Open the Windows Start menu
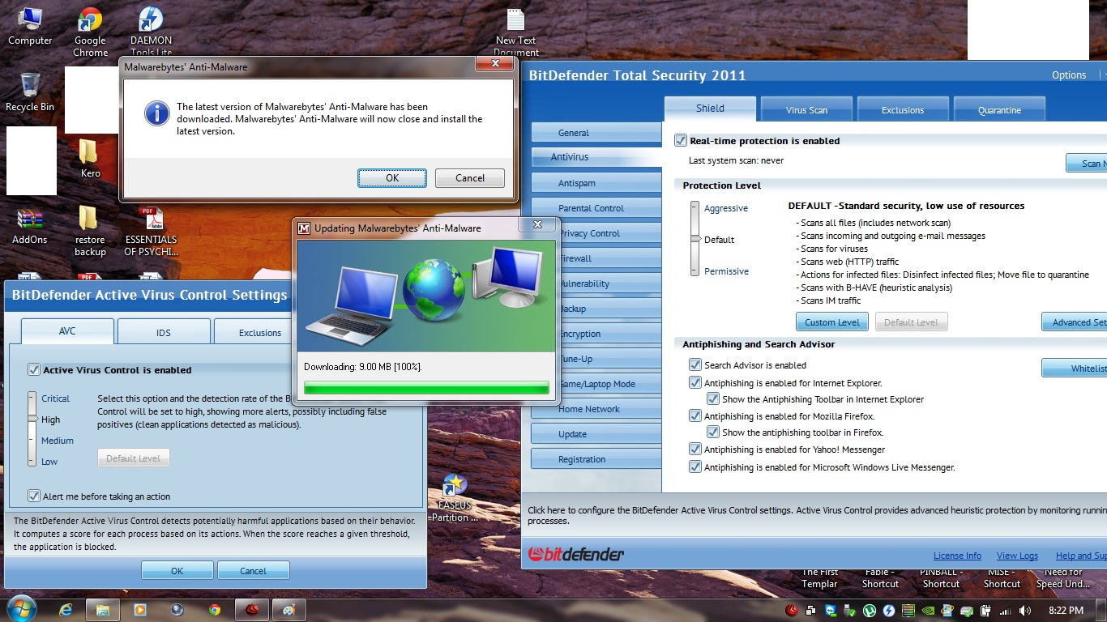 click(x=21, y=610)
